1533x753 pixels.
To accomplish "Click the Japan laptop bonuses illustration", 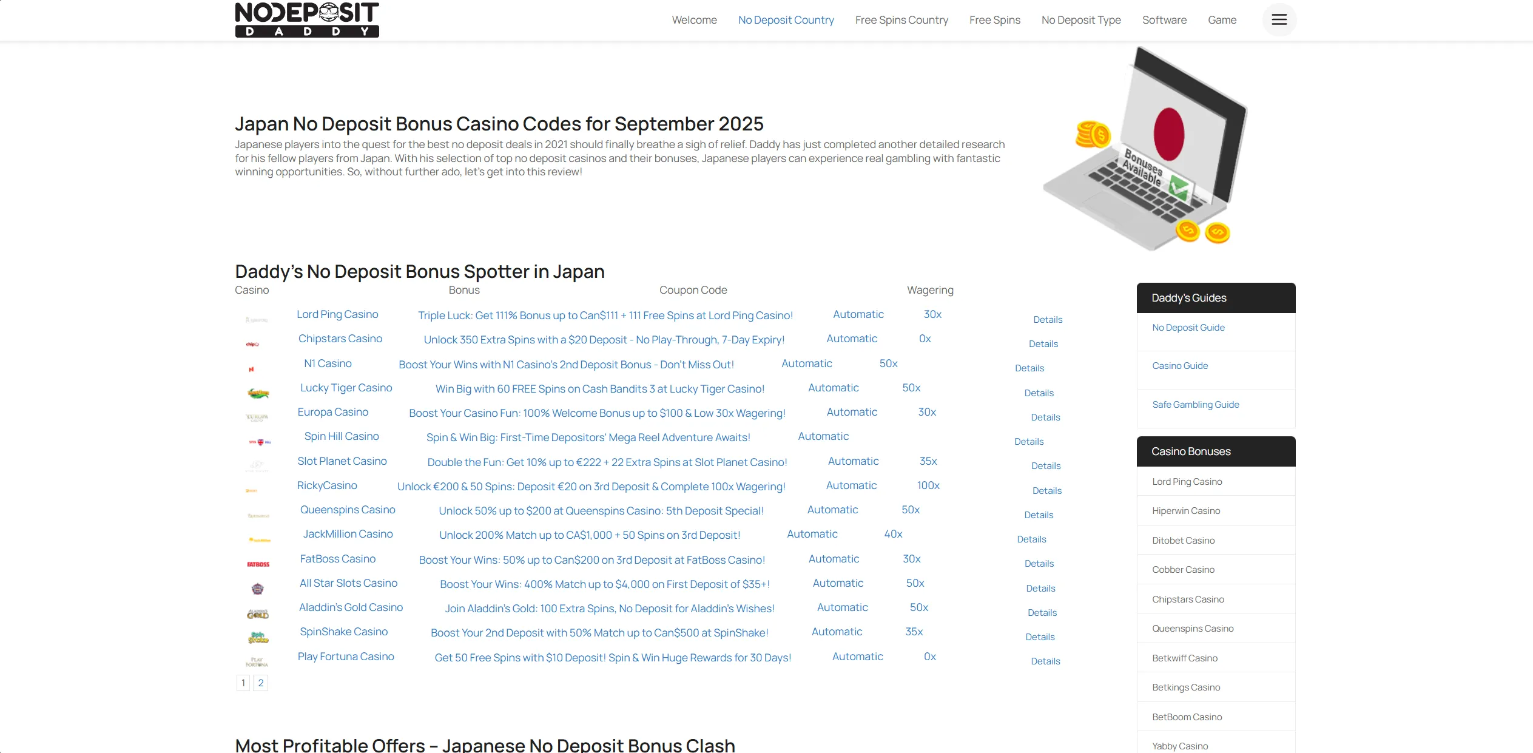I will pyautogui.click(x=1146, y=149).
